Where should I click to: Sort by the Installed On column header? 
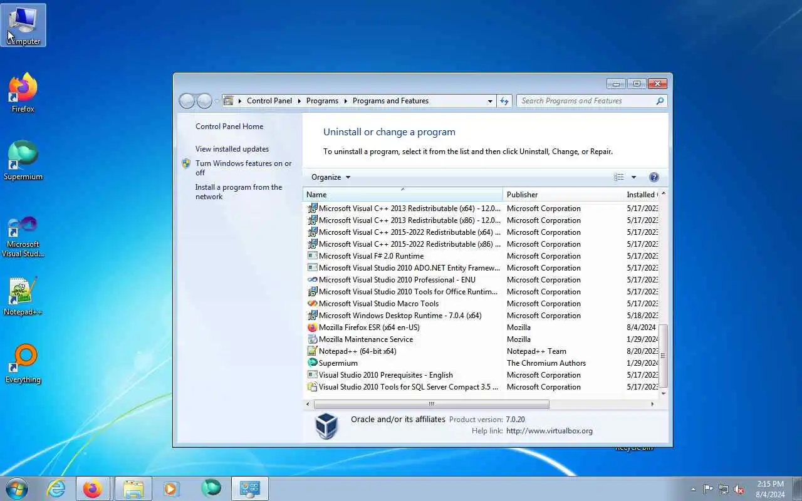click(641, 195)
